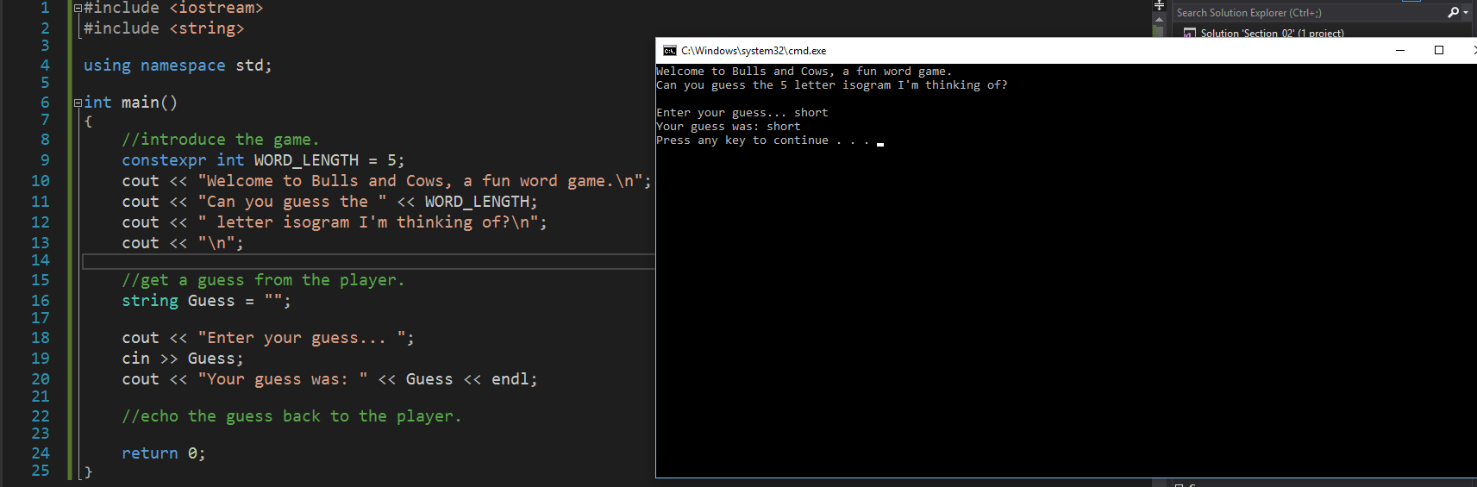Collapse the #include region on line 1
The image size is (1477, 487).
pyautogui.click(x=78, y=9)
